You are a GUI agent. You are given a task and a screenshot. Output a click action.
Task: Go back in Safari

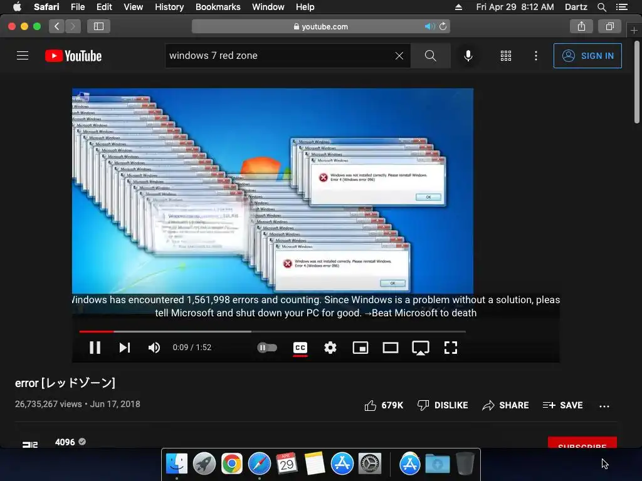57,26
